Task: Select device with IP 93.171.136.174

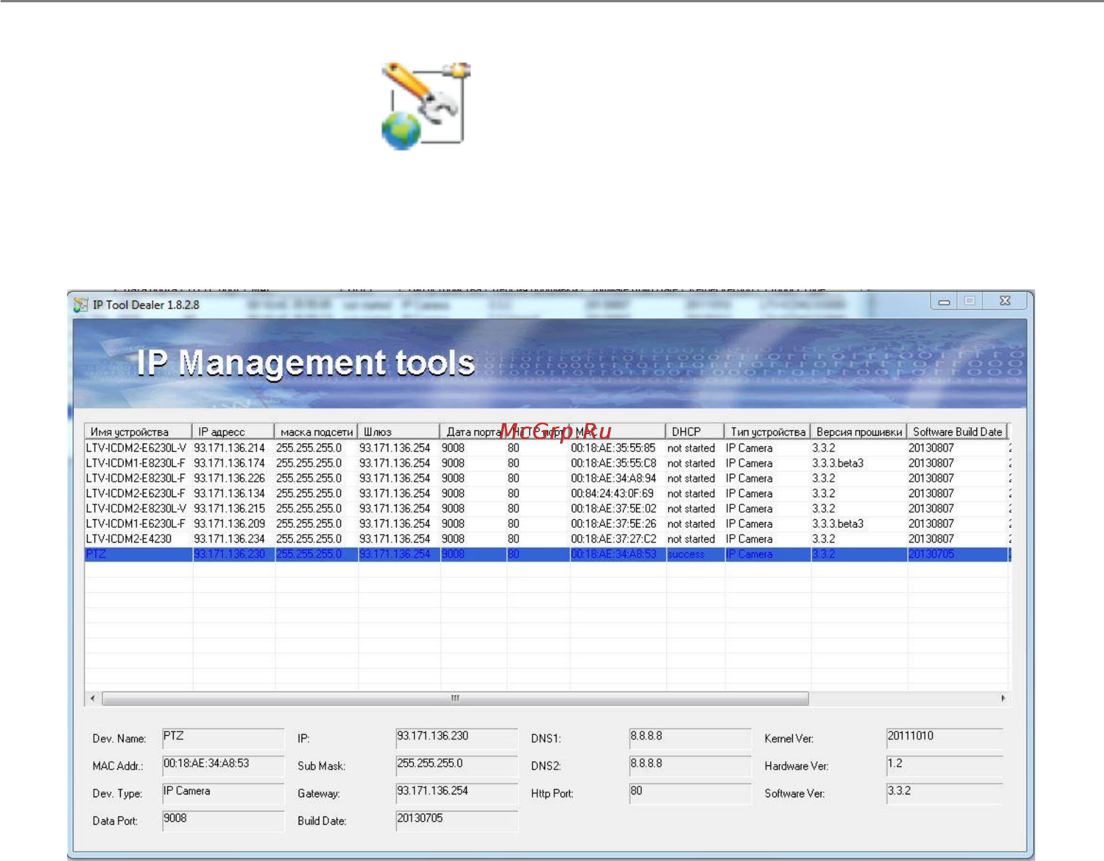Action: (547, 464)
